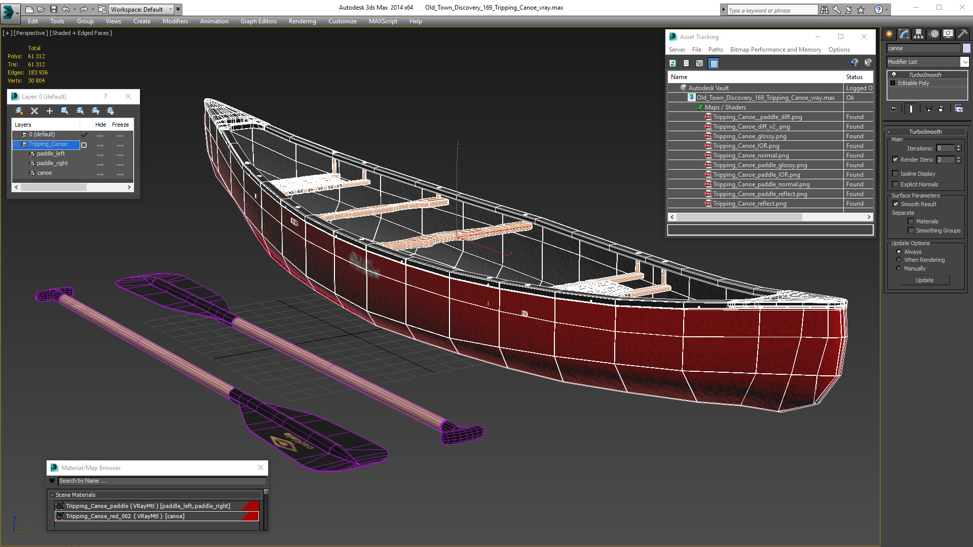
Task: Toggle Show End Result icon below modifier stack
Action: (911, 108)
